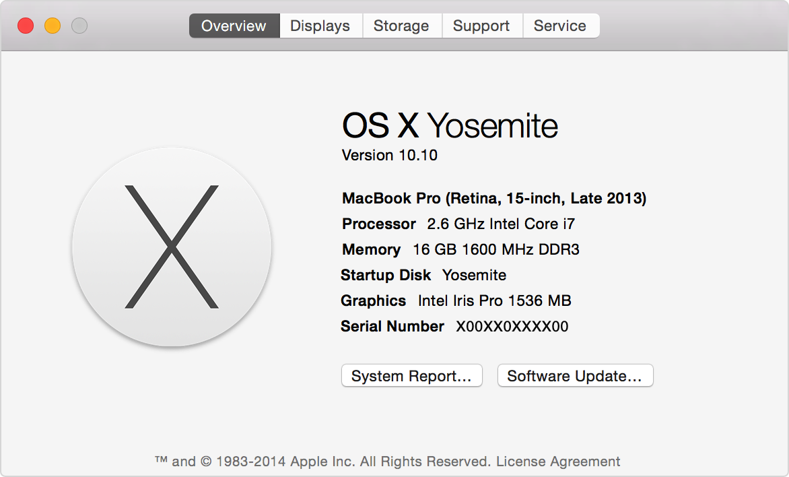Click the OS X Yosemite title text
Screen dimensions: 789x477
pos(450,126)
